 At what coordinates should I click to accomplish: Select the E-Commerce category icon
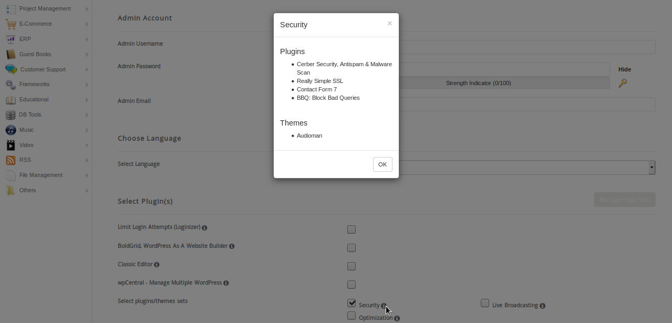click(x=11, y=24)
